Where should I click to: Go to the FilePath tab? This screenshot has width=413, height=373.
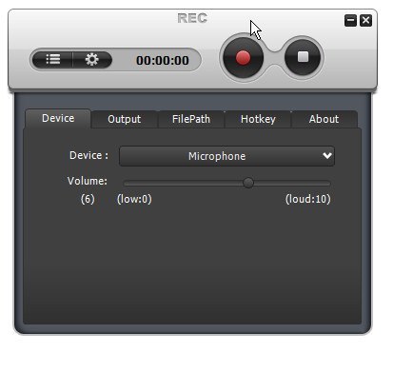coord(191,119)
